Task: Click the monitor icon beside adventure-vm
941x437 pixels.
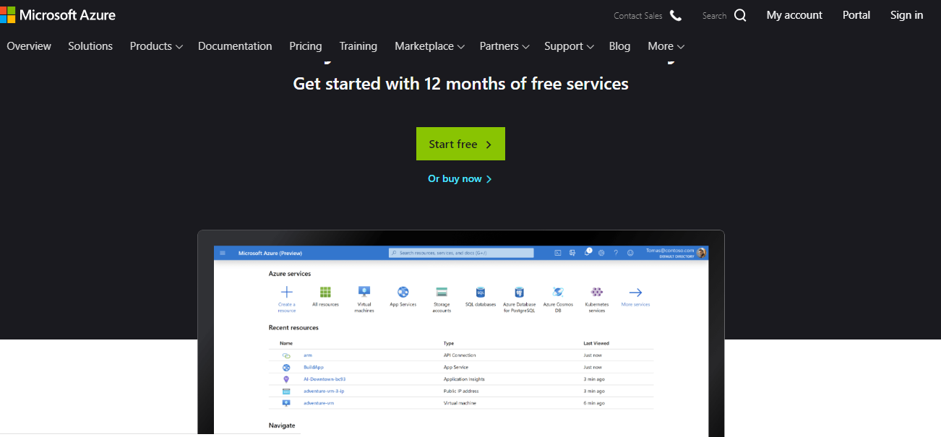Action: click(286, 402)
